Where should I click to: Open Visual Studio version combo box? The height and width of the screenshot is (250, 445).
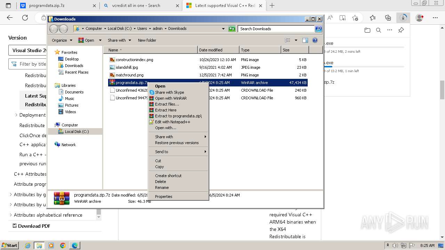click(28, 50)
